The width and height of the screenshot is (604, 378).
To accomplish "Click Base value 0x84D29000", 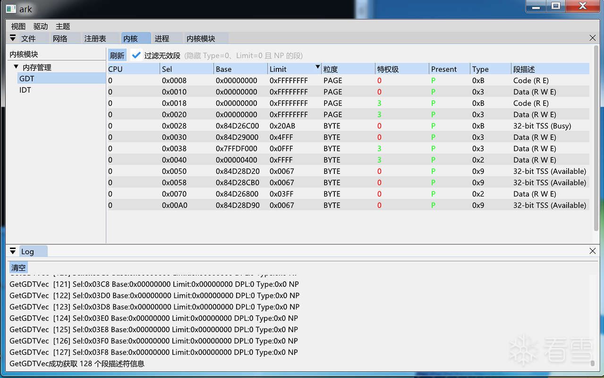I will pos(237,137).
